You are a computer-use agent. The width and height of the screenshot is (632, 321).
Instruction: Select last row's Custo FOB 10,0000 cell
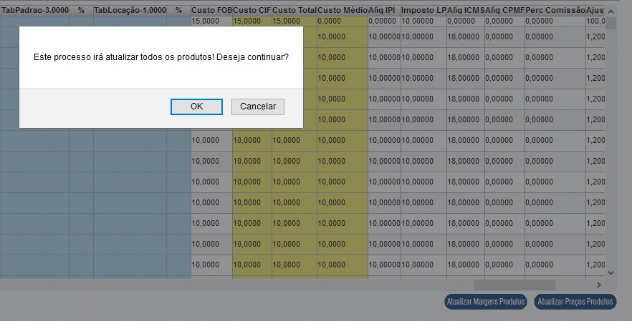pos(211,265)
